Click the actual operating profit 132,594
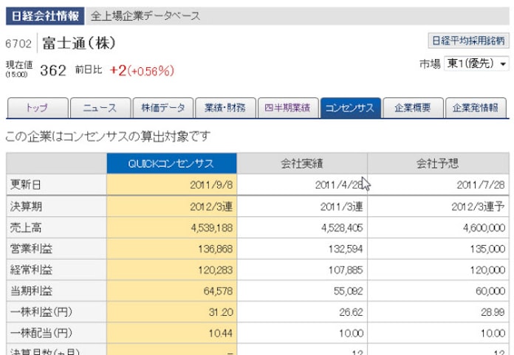Viewport: 514px width, 355px height. click(x=346, y=249)
